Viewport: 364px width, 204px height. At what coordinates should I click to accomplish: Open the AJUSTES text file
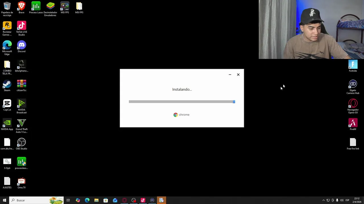tap(7, 183)
